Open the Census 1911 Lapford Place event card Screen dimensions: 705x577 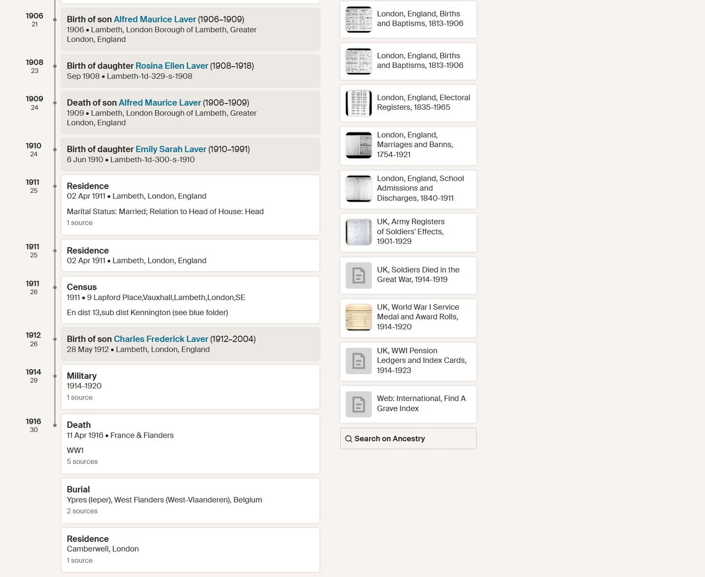[x=190, y=300]
